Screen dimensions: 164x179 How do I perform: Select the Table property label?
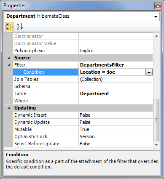coord(20,94)
